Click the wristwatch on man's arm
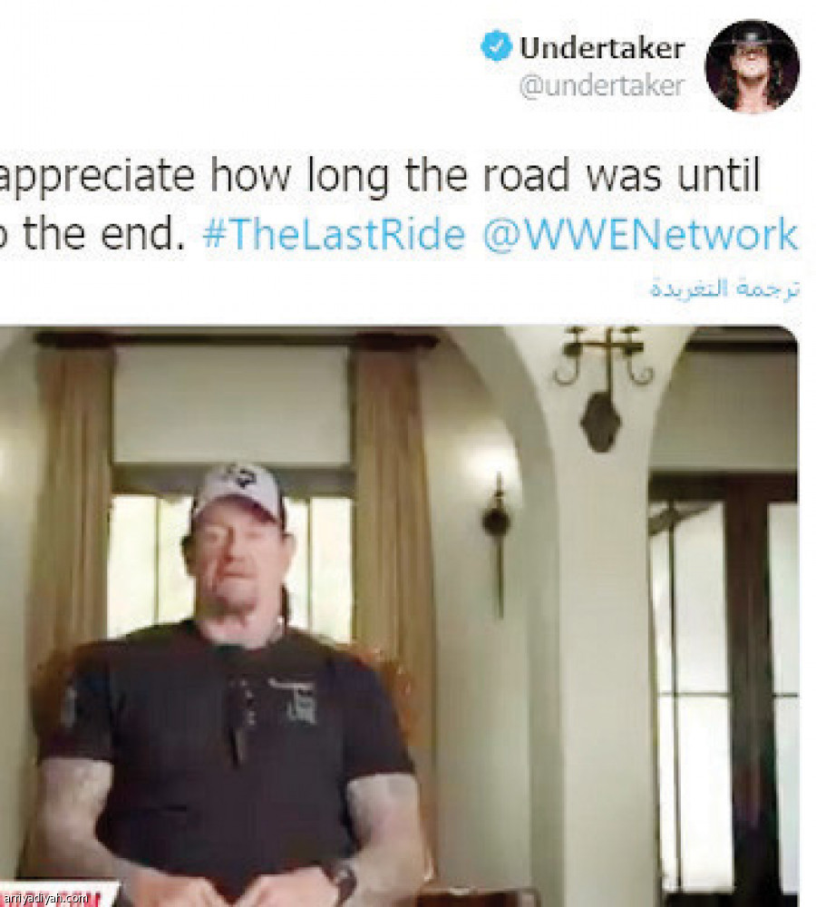816x907 pixels. click(x=341, y=882)
